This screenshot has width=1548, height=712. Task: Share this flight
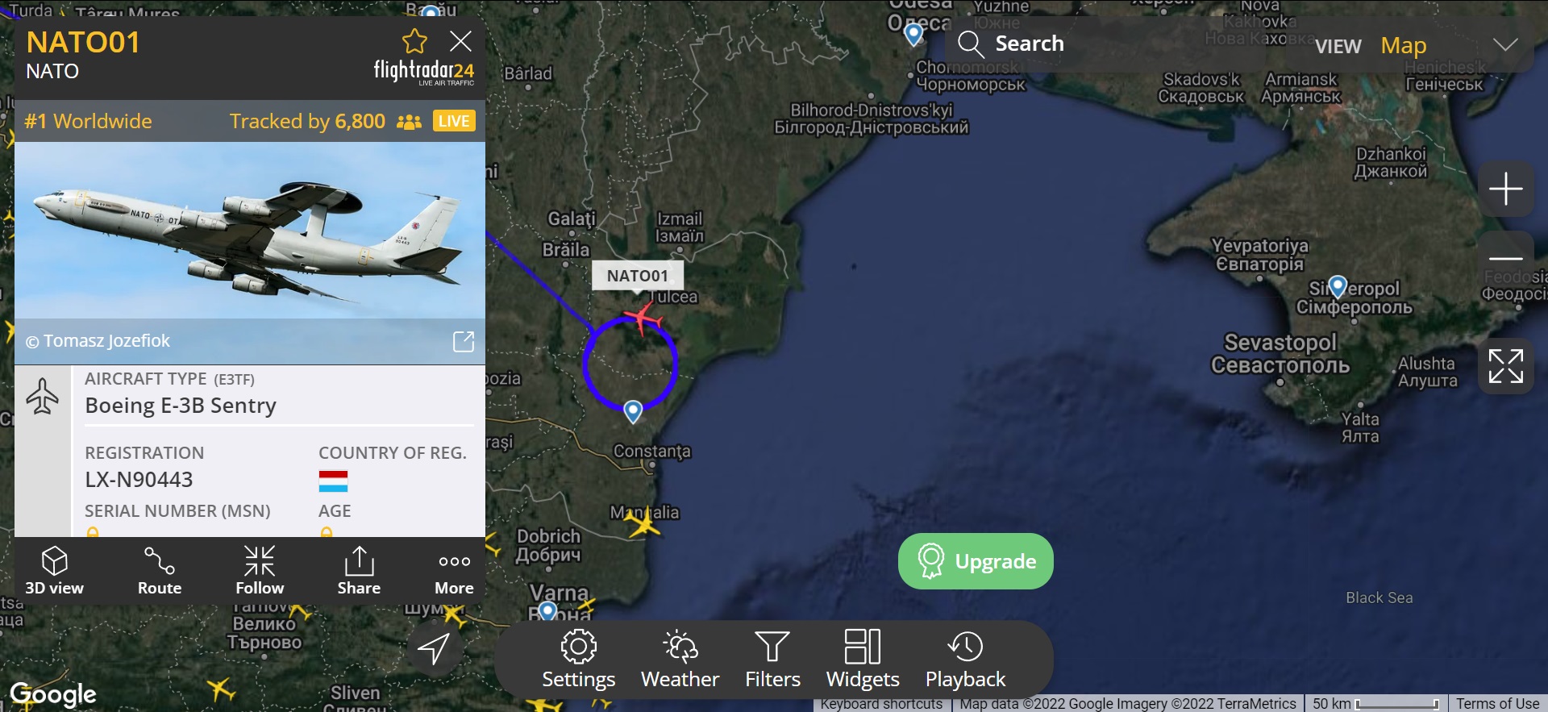click(x=359, y=570)
